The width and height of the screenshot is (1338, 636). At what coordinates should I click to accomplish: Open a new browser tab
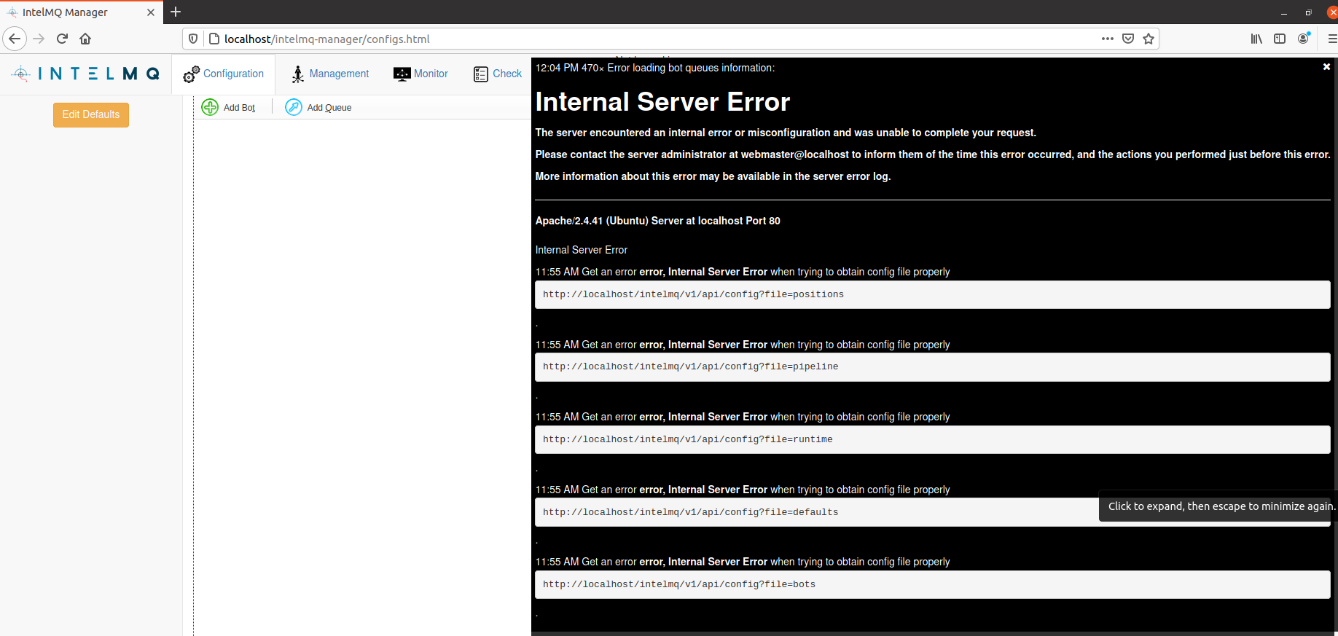176,12
